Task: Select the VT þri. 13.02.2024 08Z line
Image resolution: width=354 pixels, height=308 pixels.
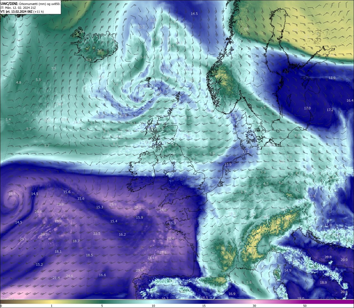Action: pos(22,12)
